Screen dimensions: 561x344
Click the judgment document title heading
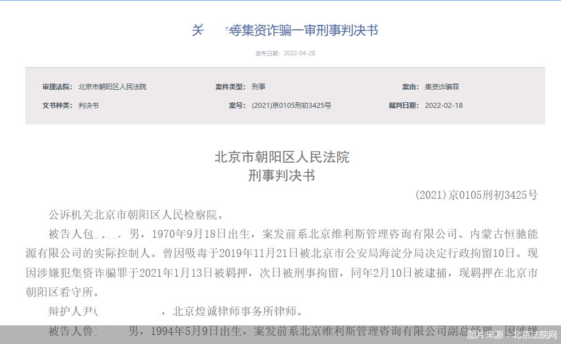coord(286,31)
